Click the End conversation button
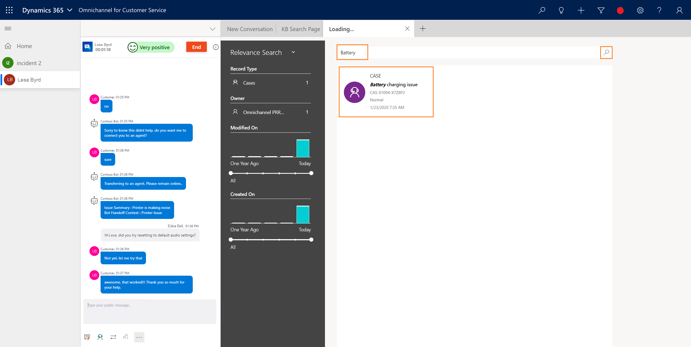691x347 pixels. tap(196, 46)
